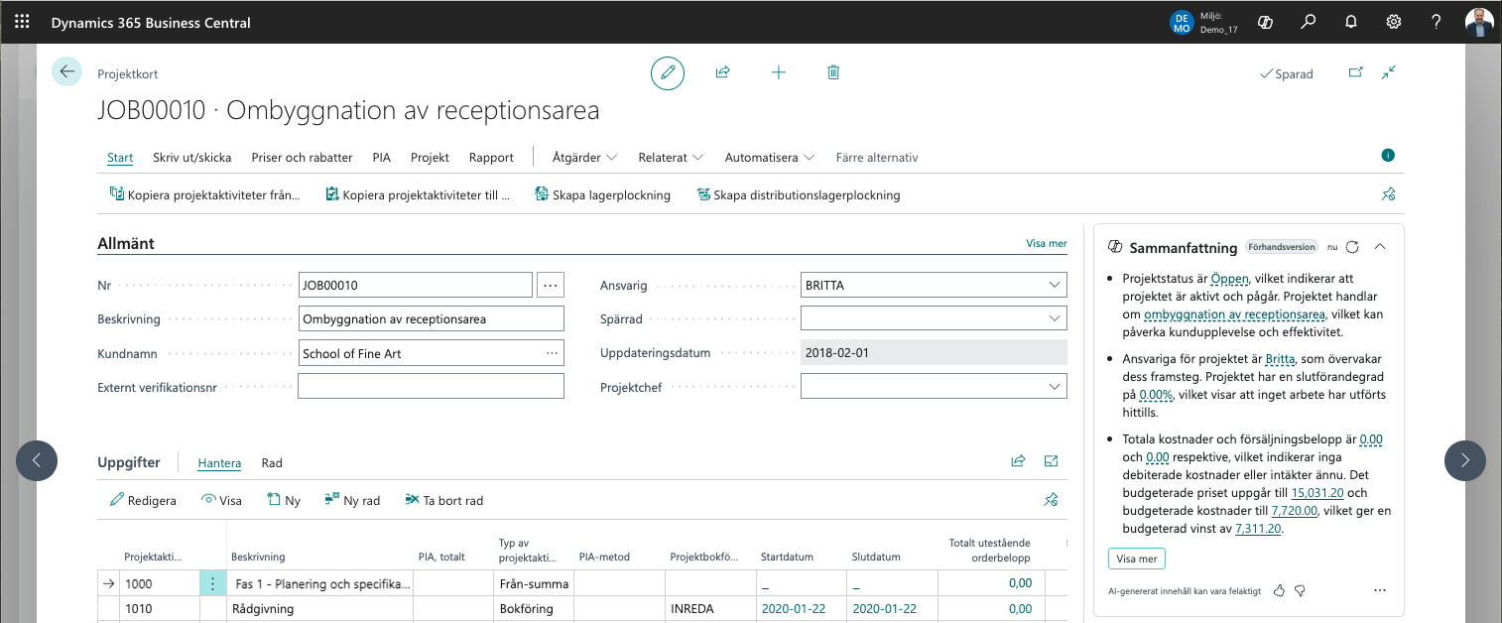Image resolution: width=1502 pixels, height=623 pixels.
Task: Click Kopiera projektaktiviteter till
Action: 418,194
